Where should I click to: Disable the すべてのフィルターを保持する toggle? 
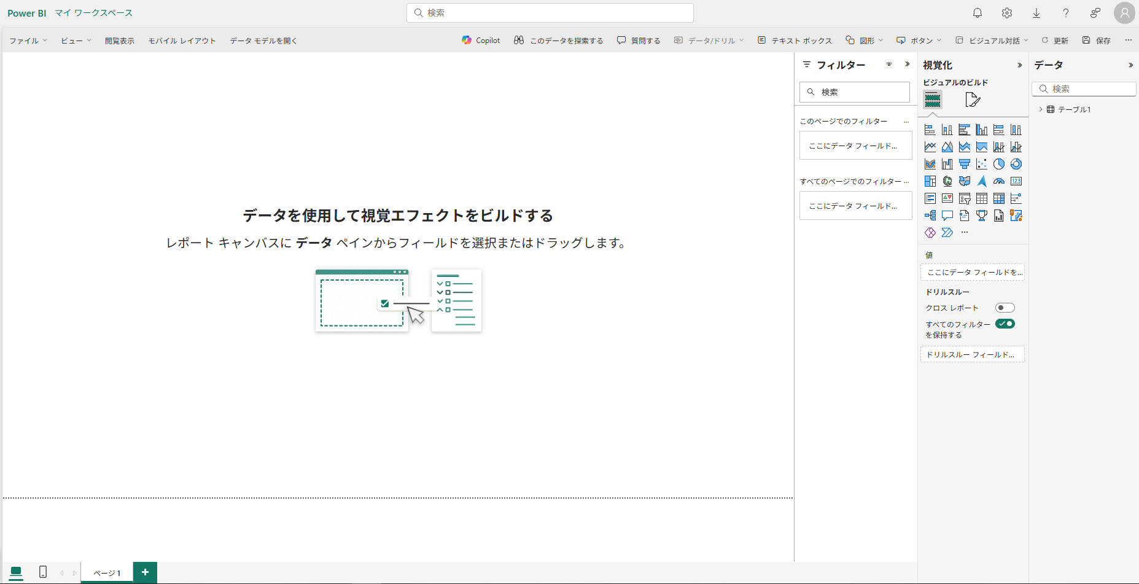pos(1005,324)
